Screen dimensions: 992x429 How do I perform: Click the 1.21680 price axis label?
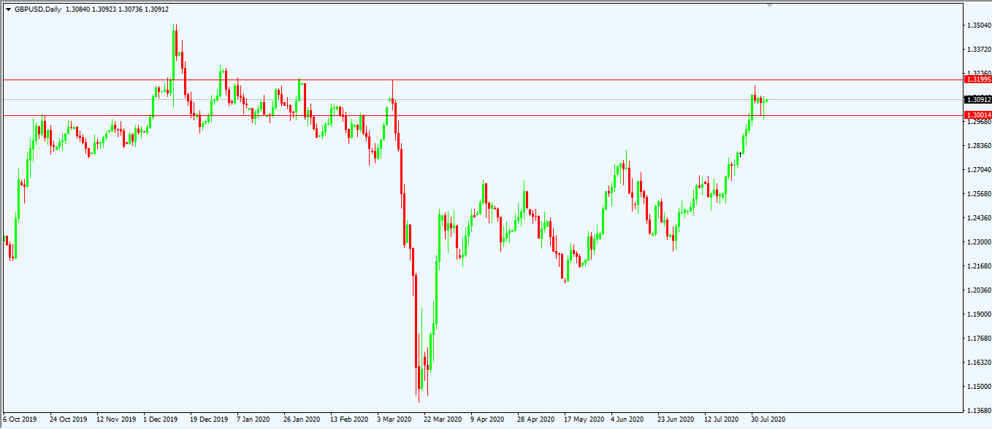[979, 266]
